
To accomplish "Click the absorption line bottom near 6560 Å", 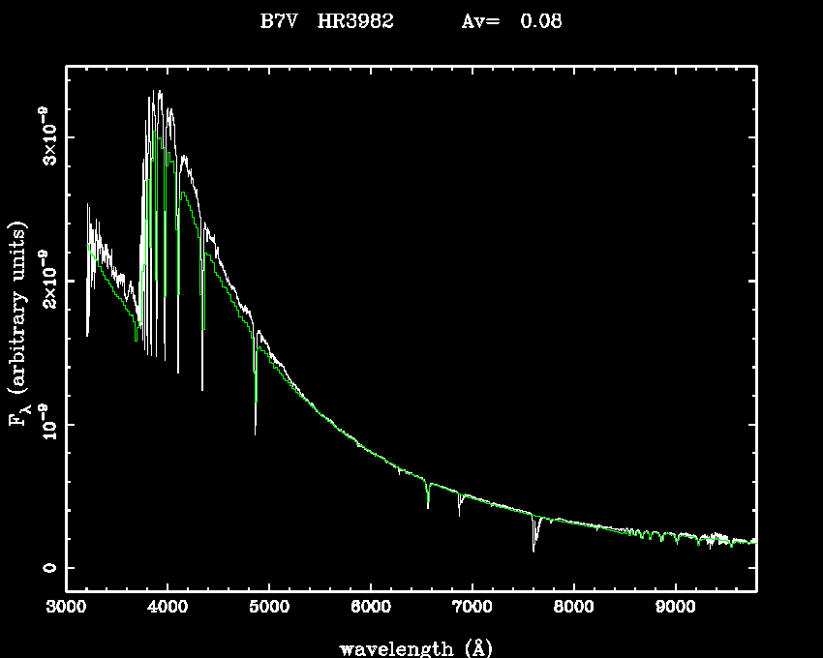I will [428, 506].
